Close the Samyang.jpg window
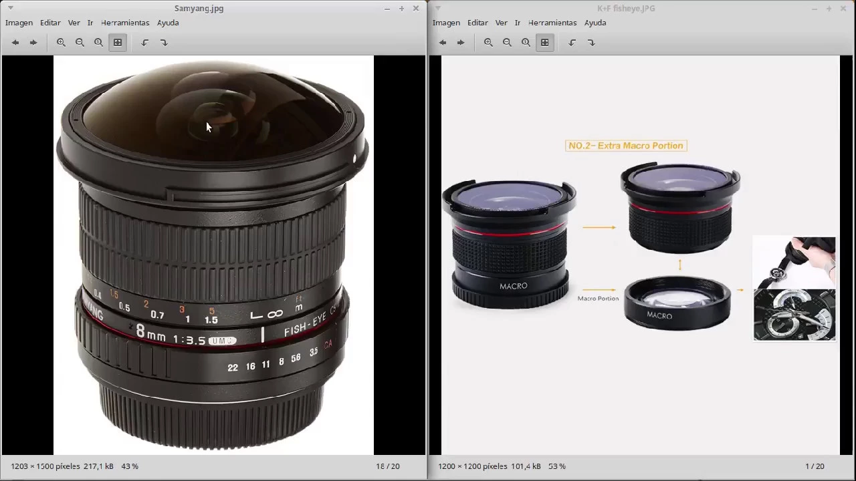 coord(416,9)
